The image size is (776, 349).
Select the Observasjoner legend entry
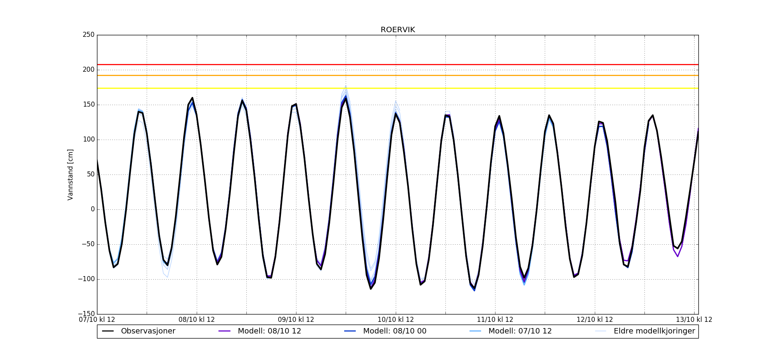coord(148,331)
